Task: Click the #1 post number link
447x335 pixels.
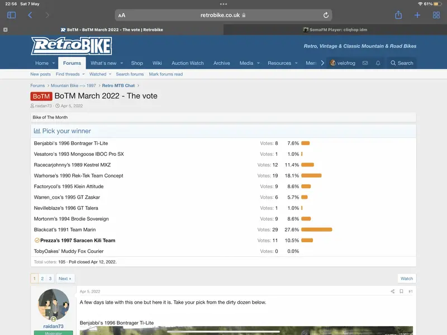Action: coord(411,291)
